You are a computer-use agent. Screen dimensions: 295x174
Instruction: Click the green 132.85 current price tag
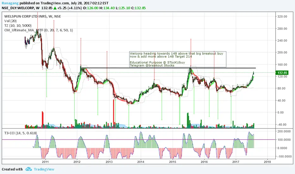(282, 73)
